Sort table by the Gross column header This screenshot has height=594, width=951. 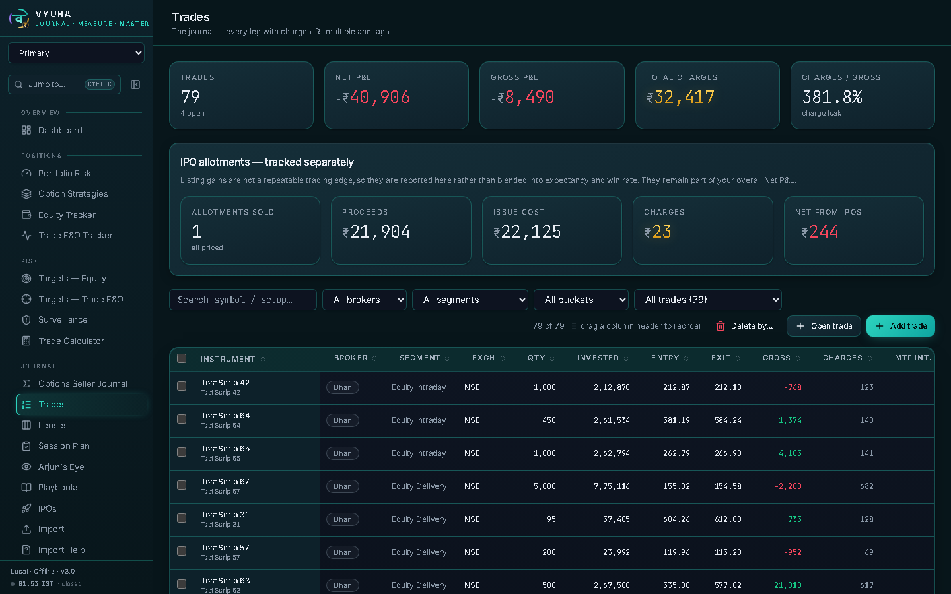781,358
